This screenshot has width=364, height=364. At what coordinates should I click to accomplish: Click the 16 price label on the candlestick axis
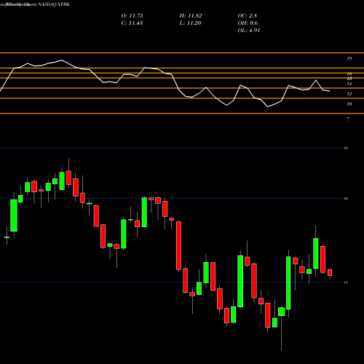(x=346, y=199)
